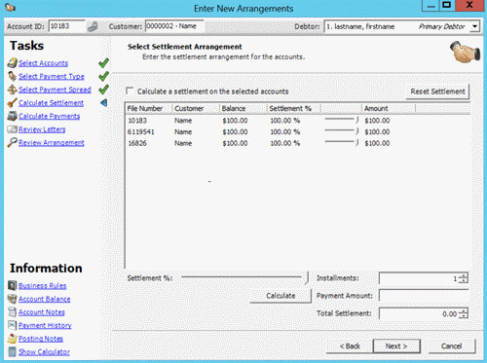Click the Account Notes icon
This screenshot has height=363, width=487.
pyautogui.click(x=13, y=312)
